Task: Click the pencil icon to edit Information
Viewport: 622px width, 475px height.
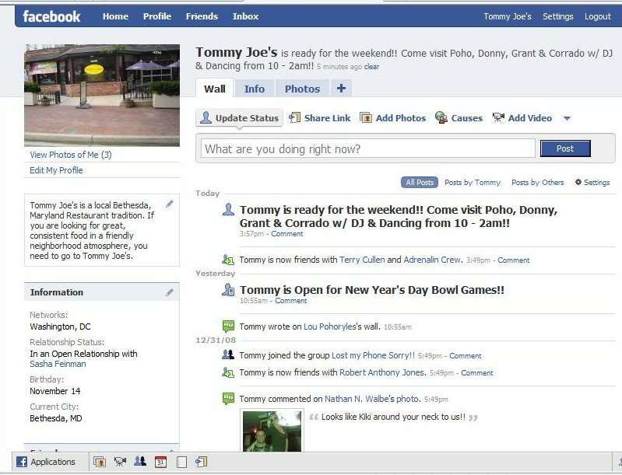Action: (x=170, y=292)
